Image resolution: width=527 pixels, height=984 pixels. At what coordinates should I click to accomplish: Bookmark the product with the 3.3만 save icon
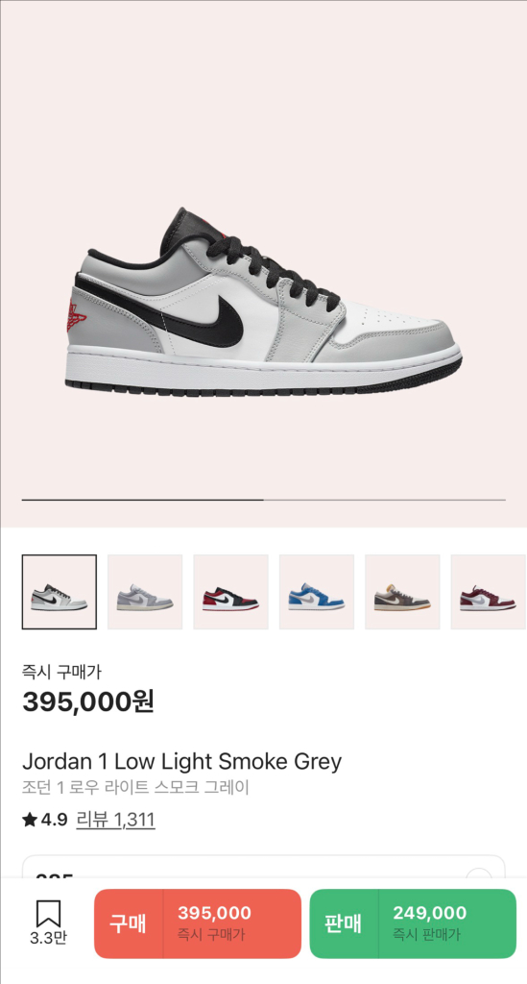coord(48,923)
